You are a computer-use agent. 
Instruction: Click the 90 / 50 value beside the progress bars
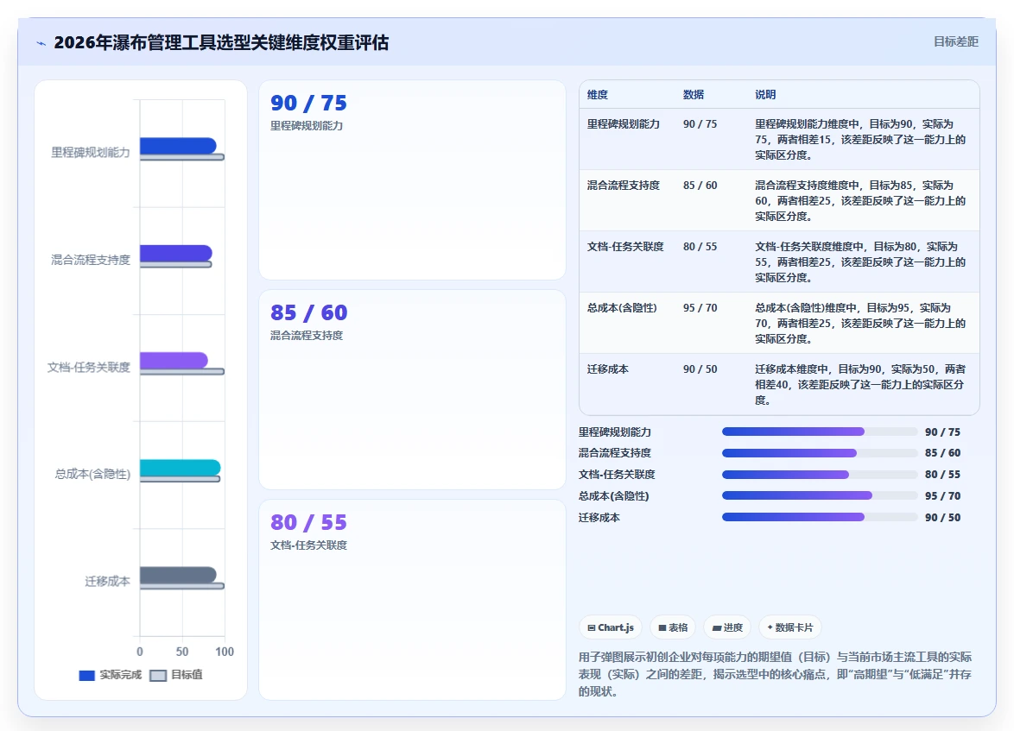tap(942, 517)
